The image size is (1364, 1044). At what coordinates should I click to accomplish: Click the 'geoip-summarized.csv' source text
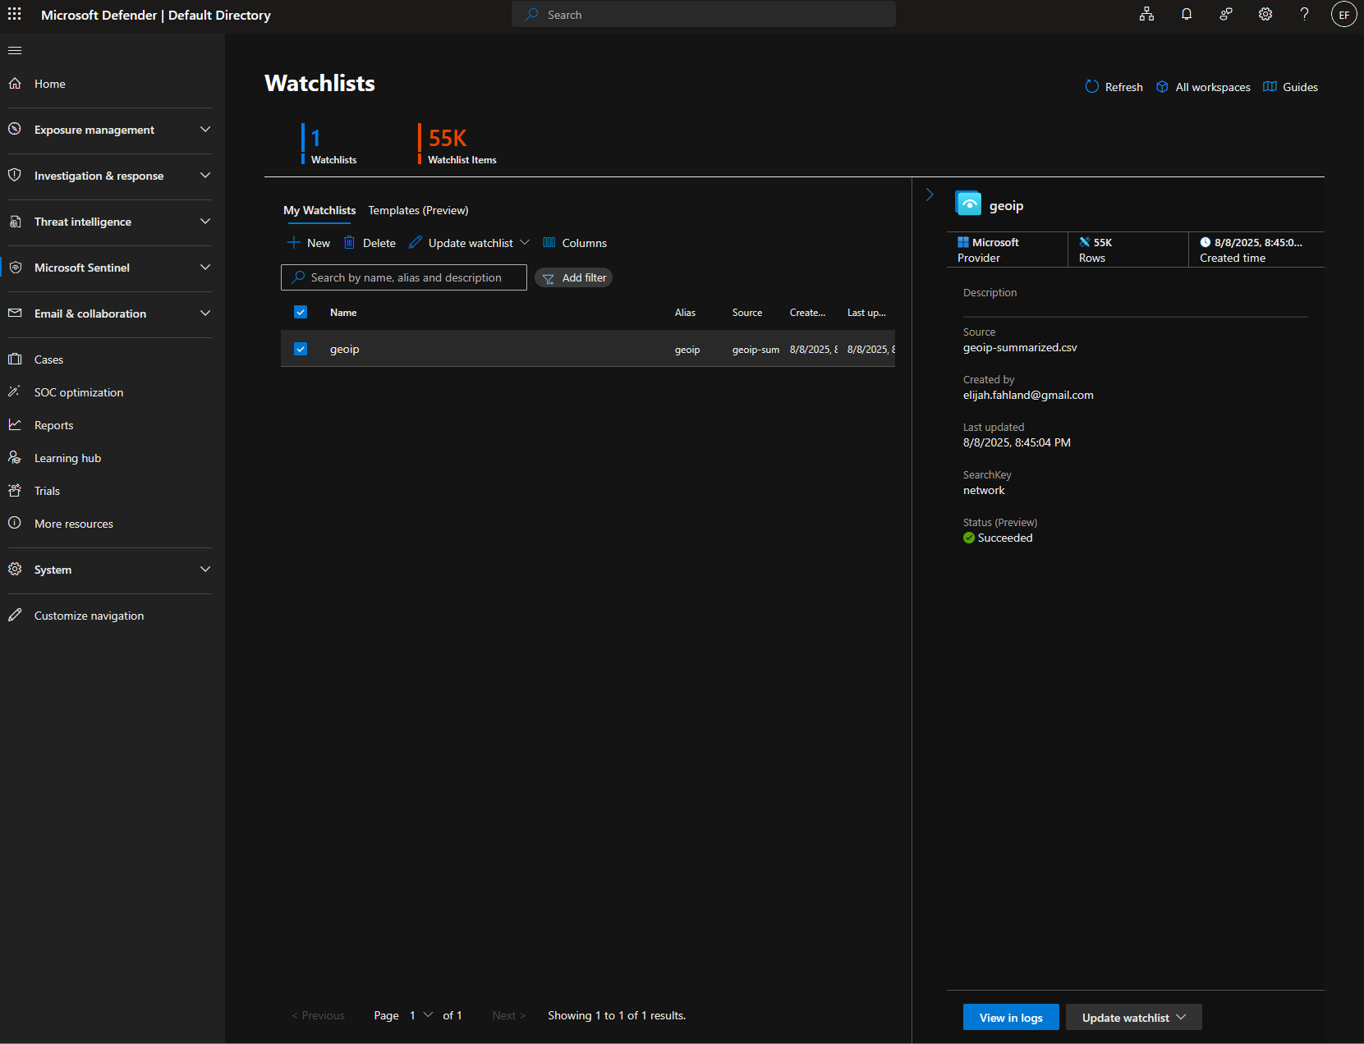click(1020, 347)
